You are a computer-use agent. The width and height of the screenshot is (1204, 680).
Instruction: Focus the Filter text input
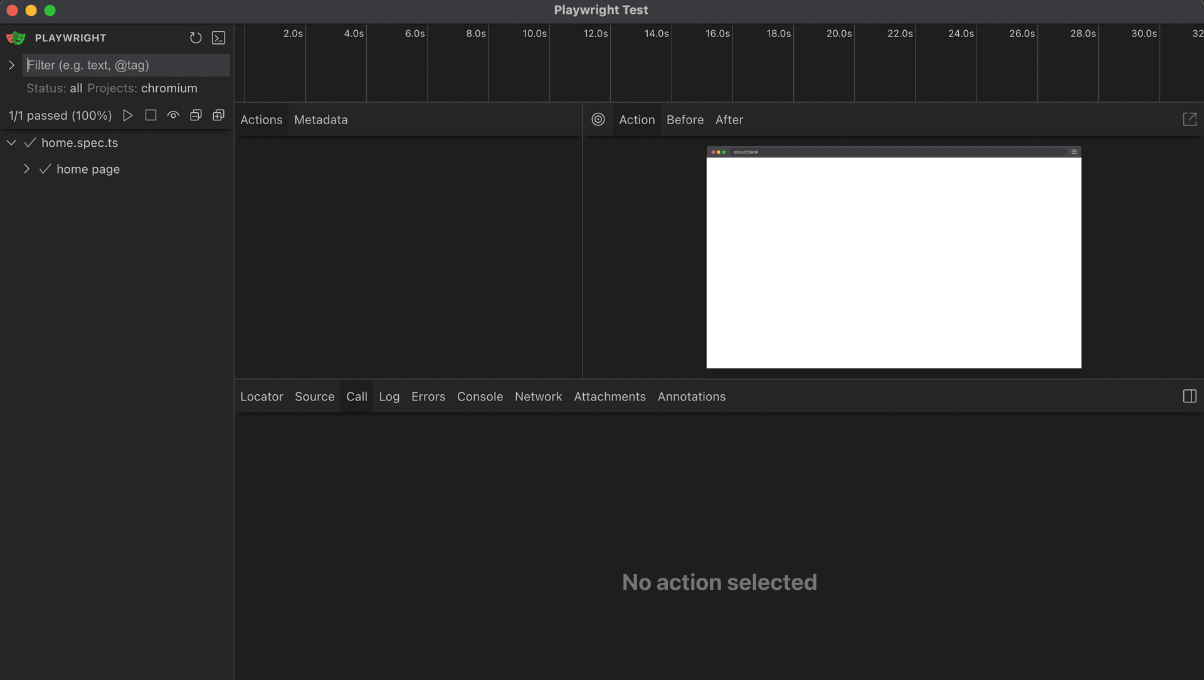(x=126, y=65)
